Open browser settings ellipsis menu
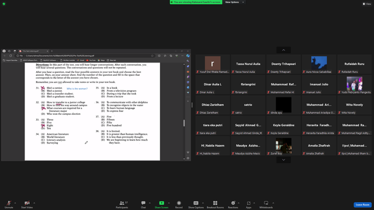This screenshot has width=374, height=210. 182,56
